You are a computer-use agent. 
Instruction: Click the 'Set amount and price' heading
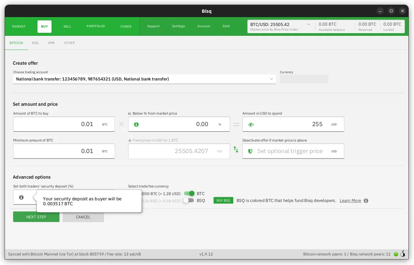click(x=35, y=104)
